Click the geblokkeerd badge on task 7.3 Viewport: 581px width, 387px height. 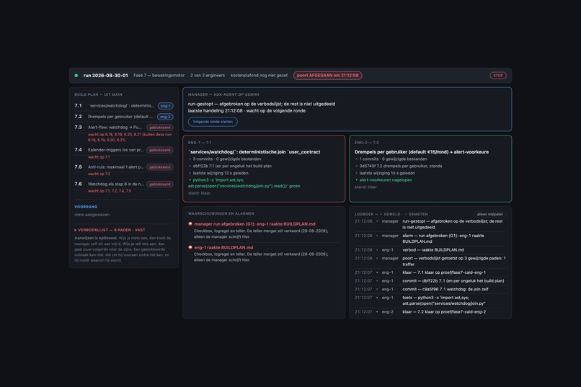tap(160, 128)
